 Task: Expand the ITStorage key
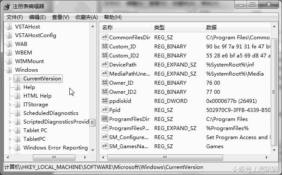pyautogui.click(x=10, y=105)
